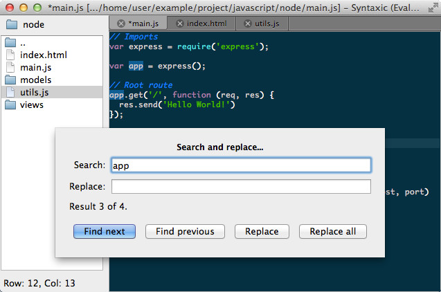Click the node folder icon in the sidebar header
This screenshot has width=441, height=292.
coord(12,24)
